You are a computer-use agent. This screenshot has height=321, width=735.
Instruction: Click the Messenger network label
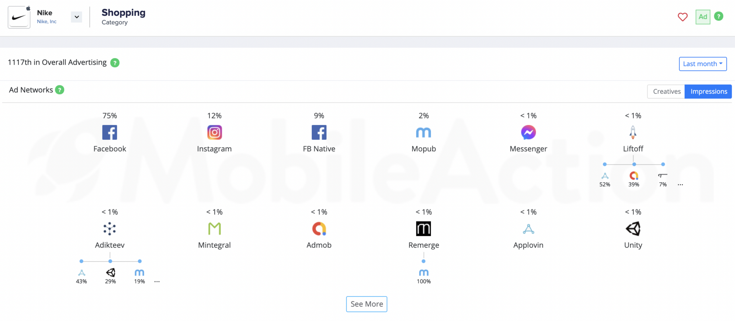coord(528,149)
